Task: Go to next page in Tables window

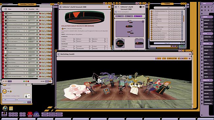Action: [182, 43]
